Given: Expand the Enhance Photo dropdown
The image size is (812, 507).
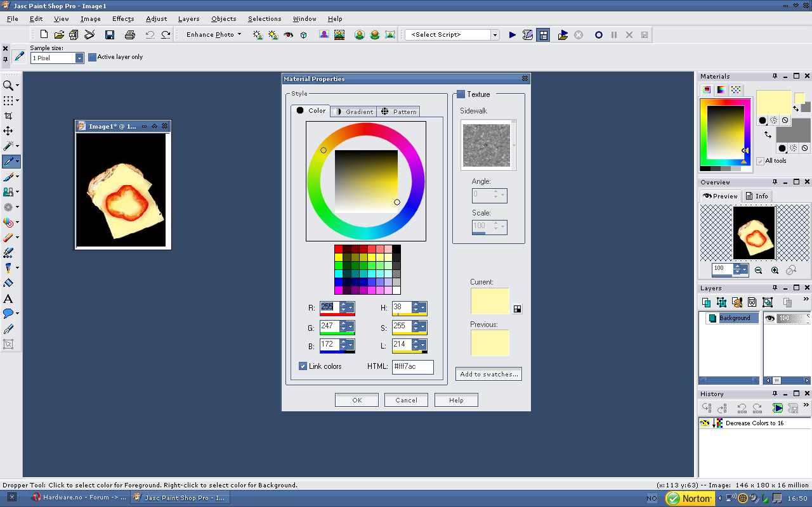Looking at the screenshot, I should (x=239, y=35).
